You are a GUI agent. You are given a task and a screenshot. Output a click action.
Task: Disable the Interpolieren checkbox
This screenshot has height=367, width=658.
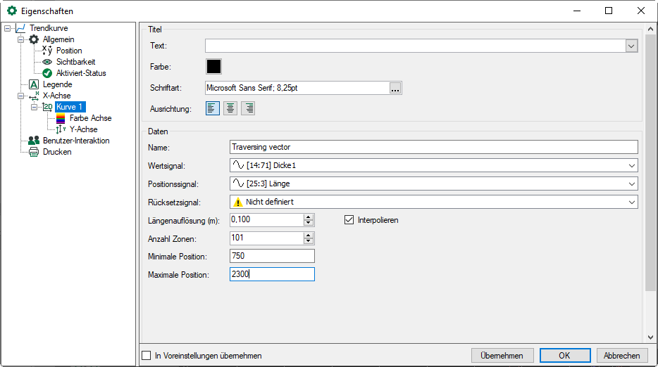click(349, 220)
